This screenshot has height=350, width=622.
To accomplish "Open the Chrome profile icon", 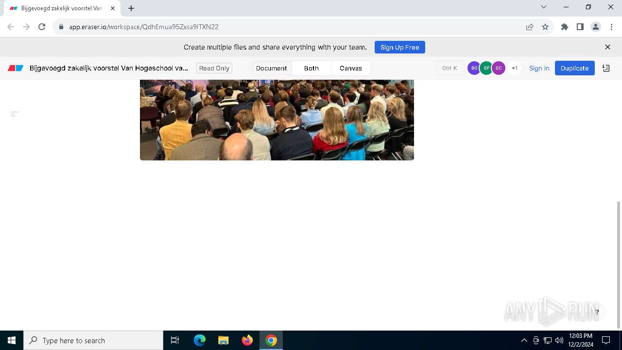I will click(596, 27).
